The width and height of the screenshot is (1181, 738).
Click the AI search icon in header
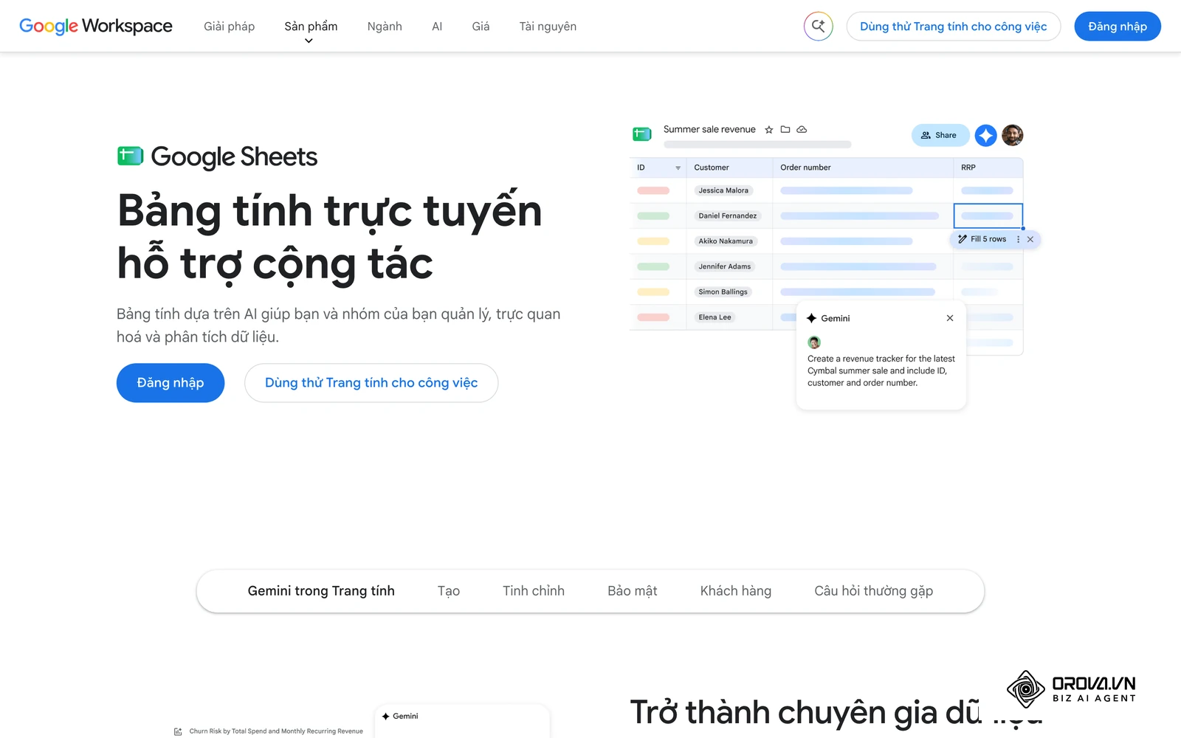point(818,27)
